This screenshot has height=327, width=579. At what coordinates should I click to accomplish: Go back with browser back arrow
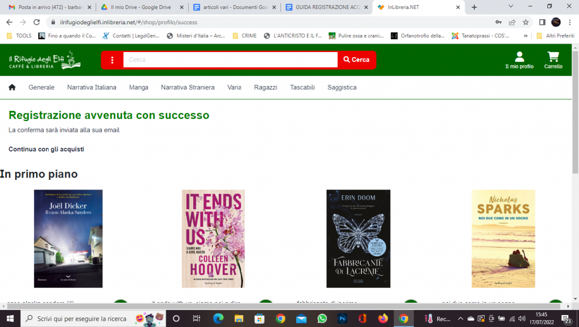point(9,22)
